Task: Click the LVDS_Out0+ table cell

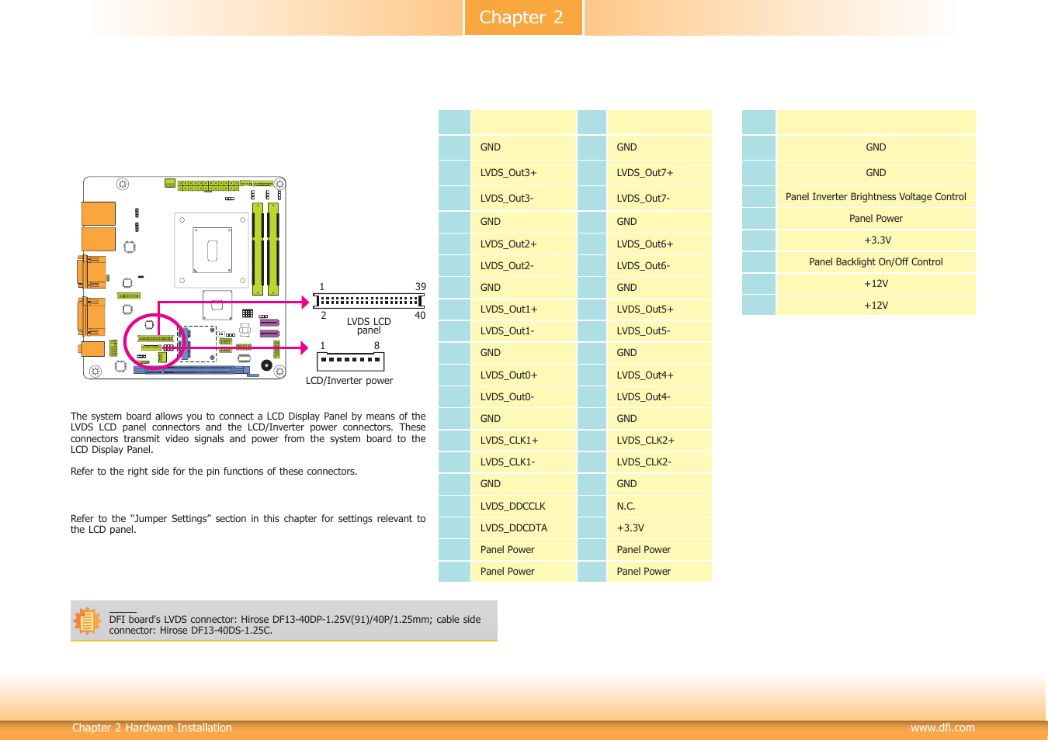Action: tap(523, 375)
